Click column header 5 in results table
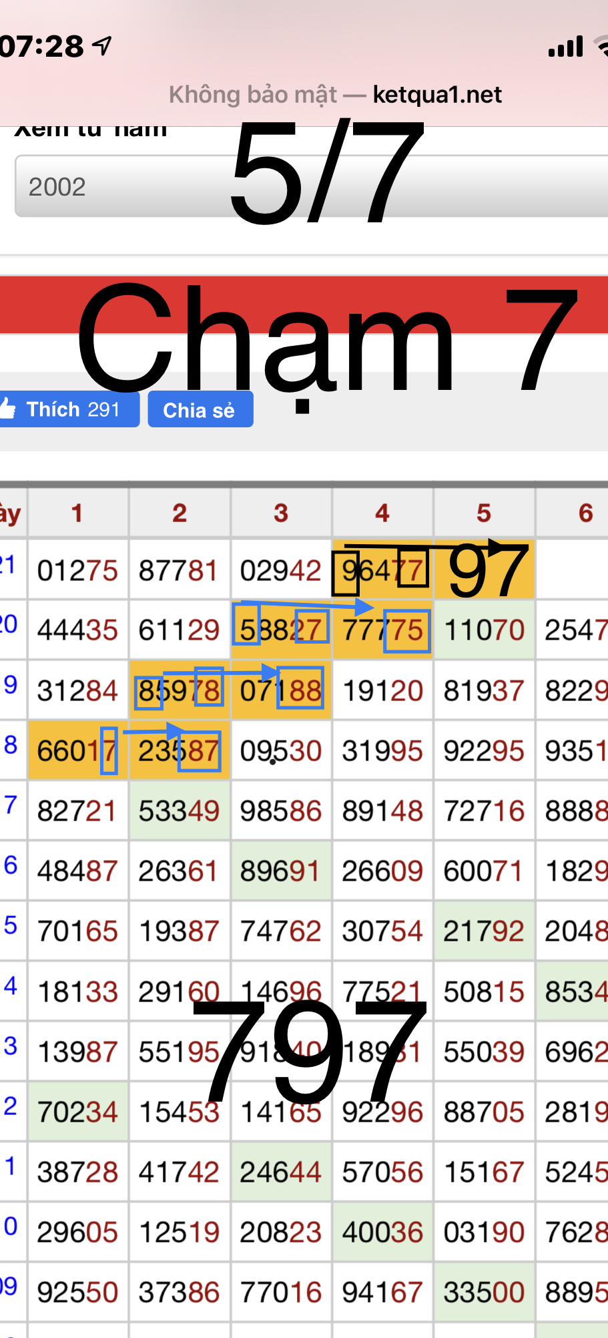The width and height of the screenshot is (608, 1338). tap(484, 513)
